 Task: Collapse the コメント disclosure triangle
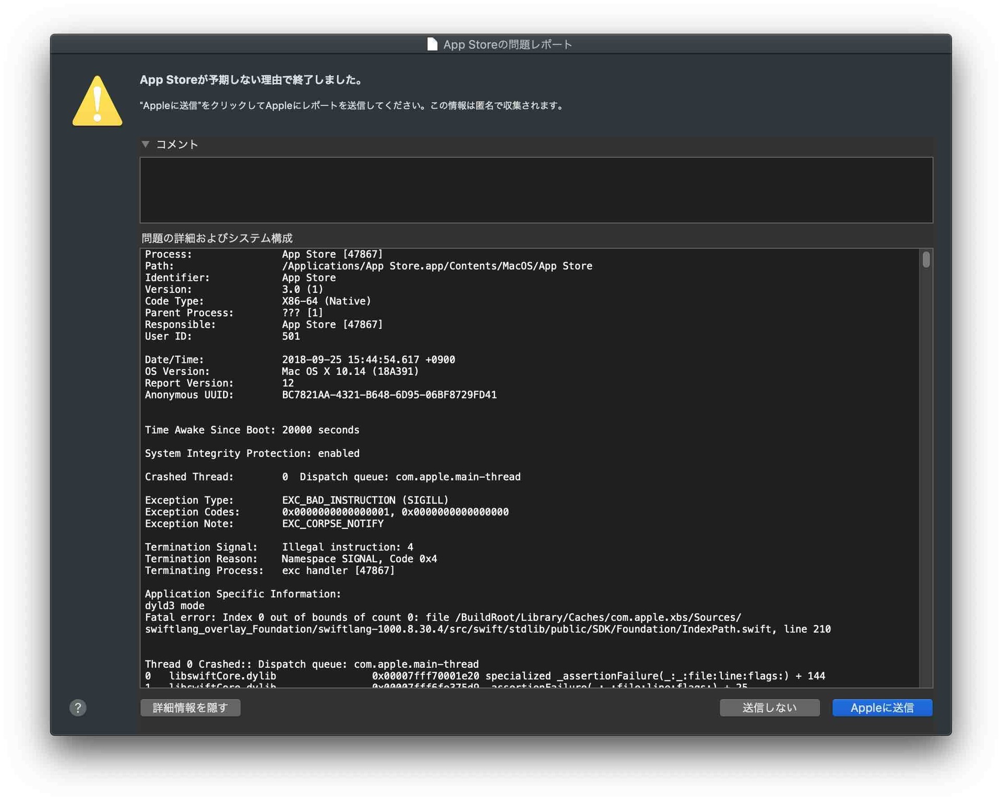[146, 144]
